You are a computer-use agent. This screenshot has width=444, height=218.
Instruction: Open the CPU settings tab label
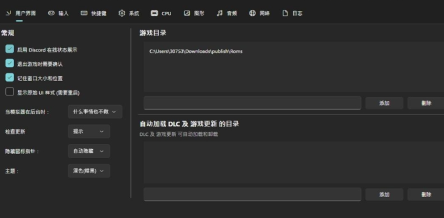click(166, 13)
